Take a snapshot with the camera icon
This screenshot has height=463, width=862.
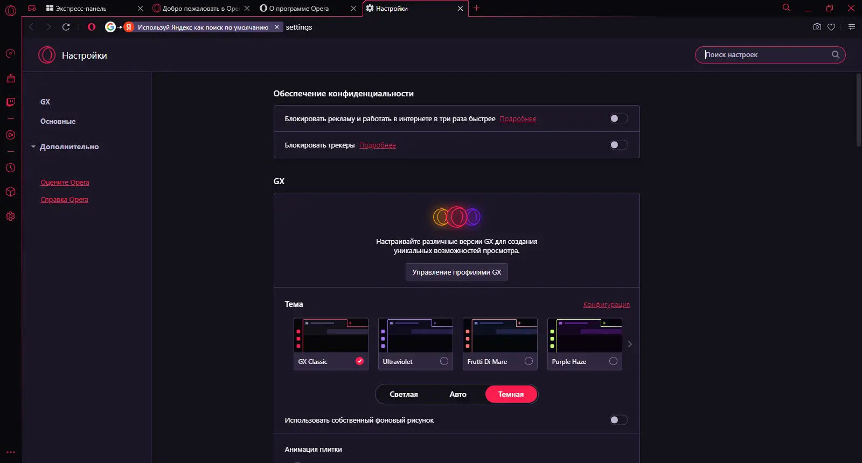coord(817,27)
